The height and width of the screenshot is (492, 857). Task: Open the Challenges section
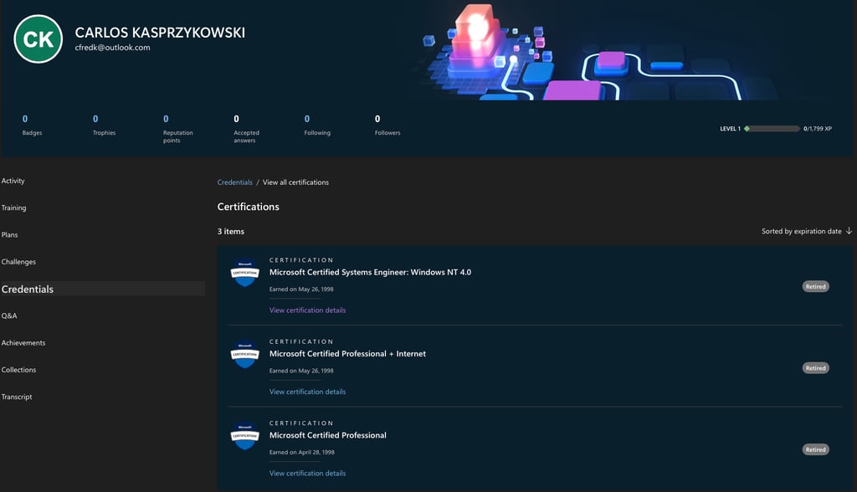coord(18,262)
